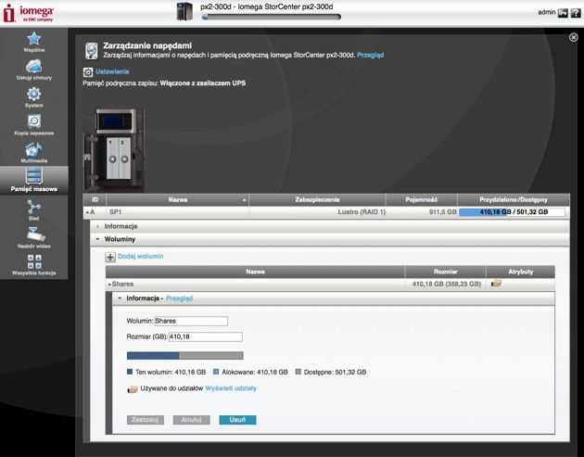Collapse the SP1 storage pool row
This screenshot has height=457, width=584.
[87, 212]
